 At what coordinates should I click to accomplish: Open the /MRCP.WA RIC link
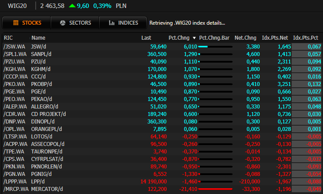(15, 189)
